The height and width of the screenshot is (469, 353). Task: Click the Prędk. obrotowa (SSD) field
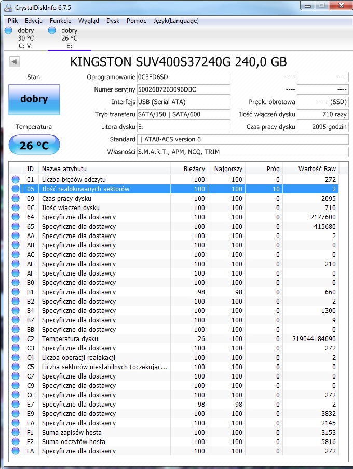322,102
